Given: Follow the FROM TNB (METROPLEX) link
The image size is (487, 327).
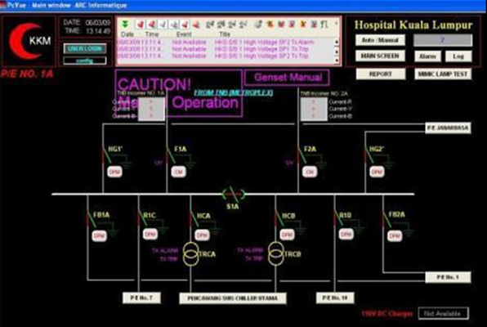Looking at the screenshot, I should (x=234, y=92).
